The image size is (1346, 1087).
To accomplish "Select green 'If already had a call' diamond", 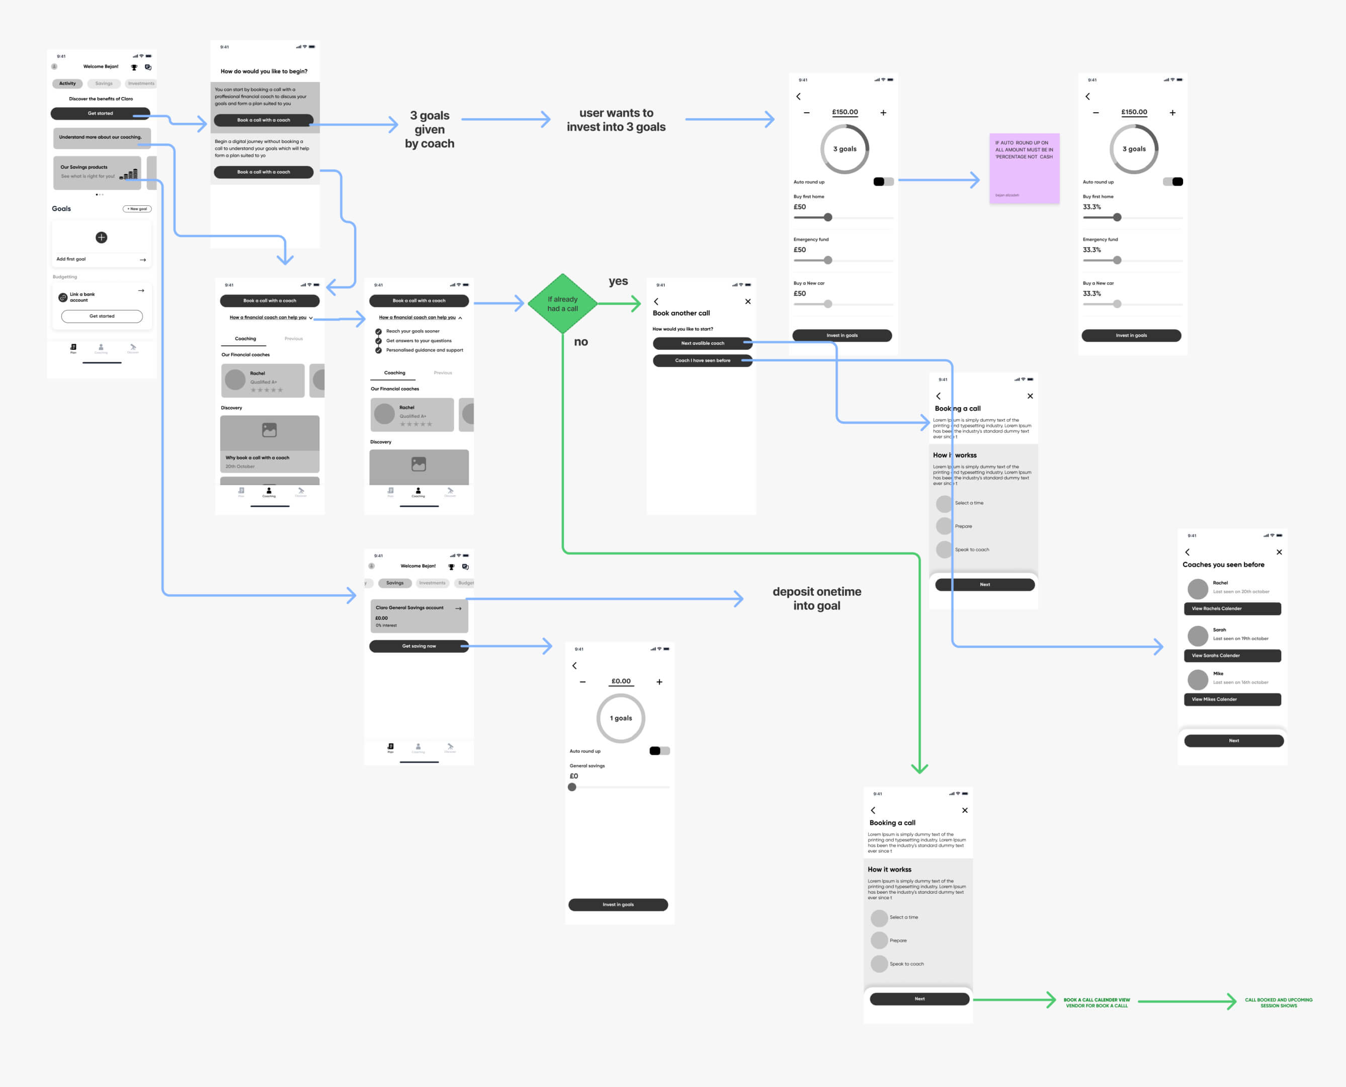I will coord(562,303).
